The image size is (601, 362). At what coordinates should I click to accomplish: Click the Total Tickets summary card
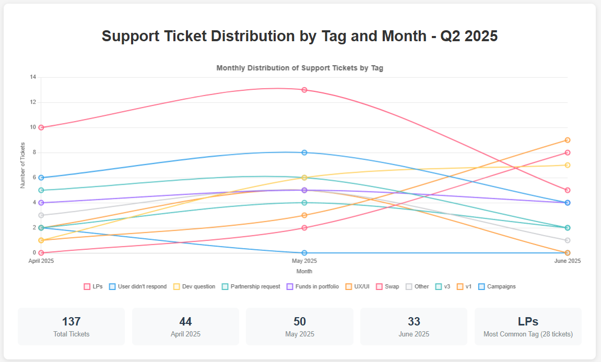[x=72, y=327]
